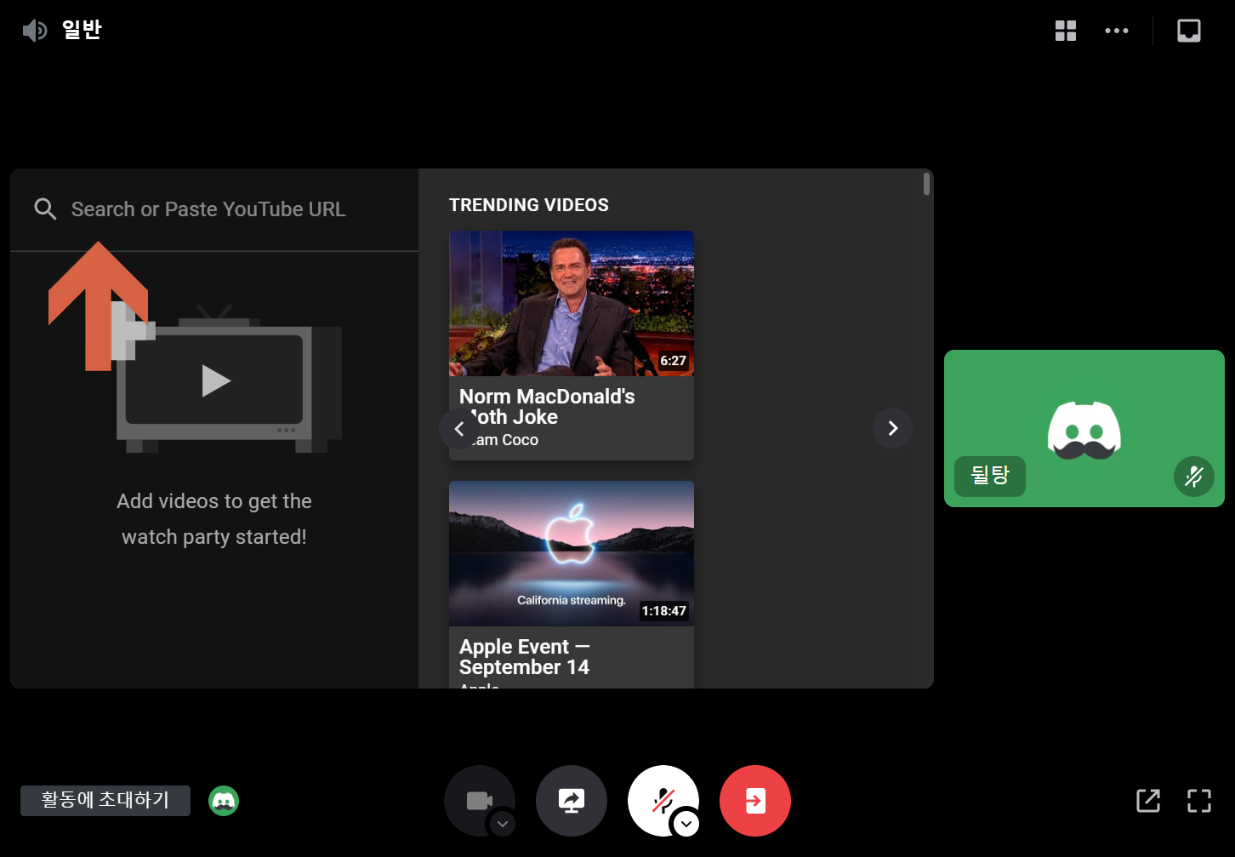Expand the microphone options dropdown arrow
This screenshot has width=1235, height=857.
coord(686,824)
